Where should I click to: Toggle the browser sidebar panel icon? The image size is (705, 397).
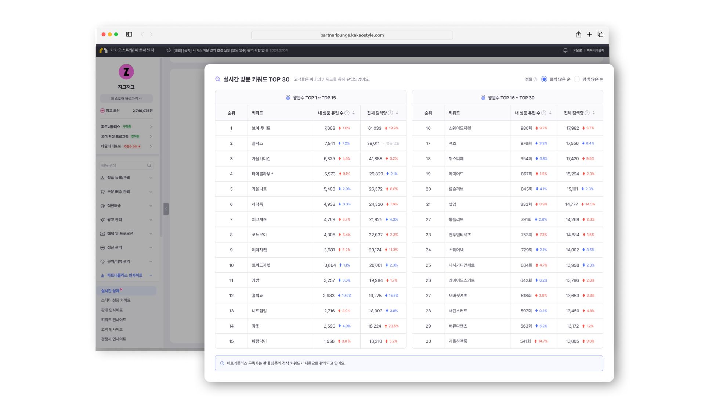click(129, 35)
